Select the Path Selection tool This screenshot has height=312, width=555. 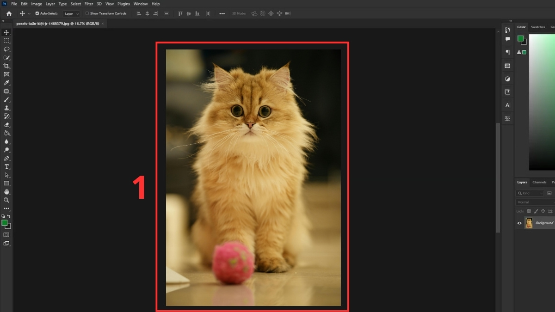point(6,175)
